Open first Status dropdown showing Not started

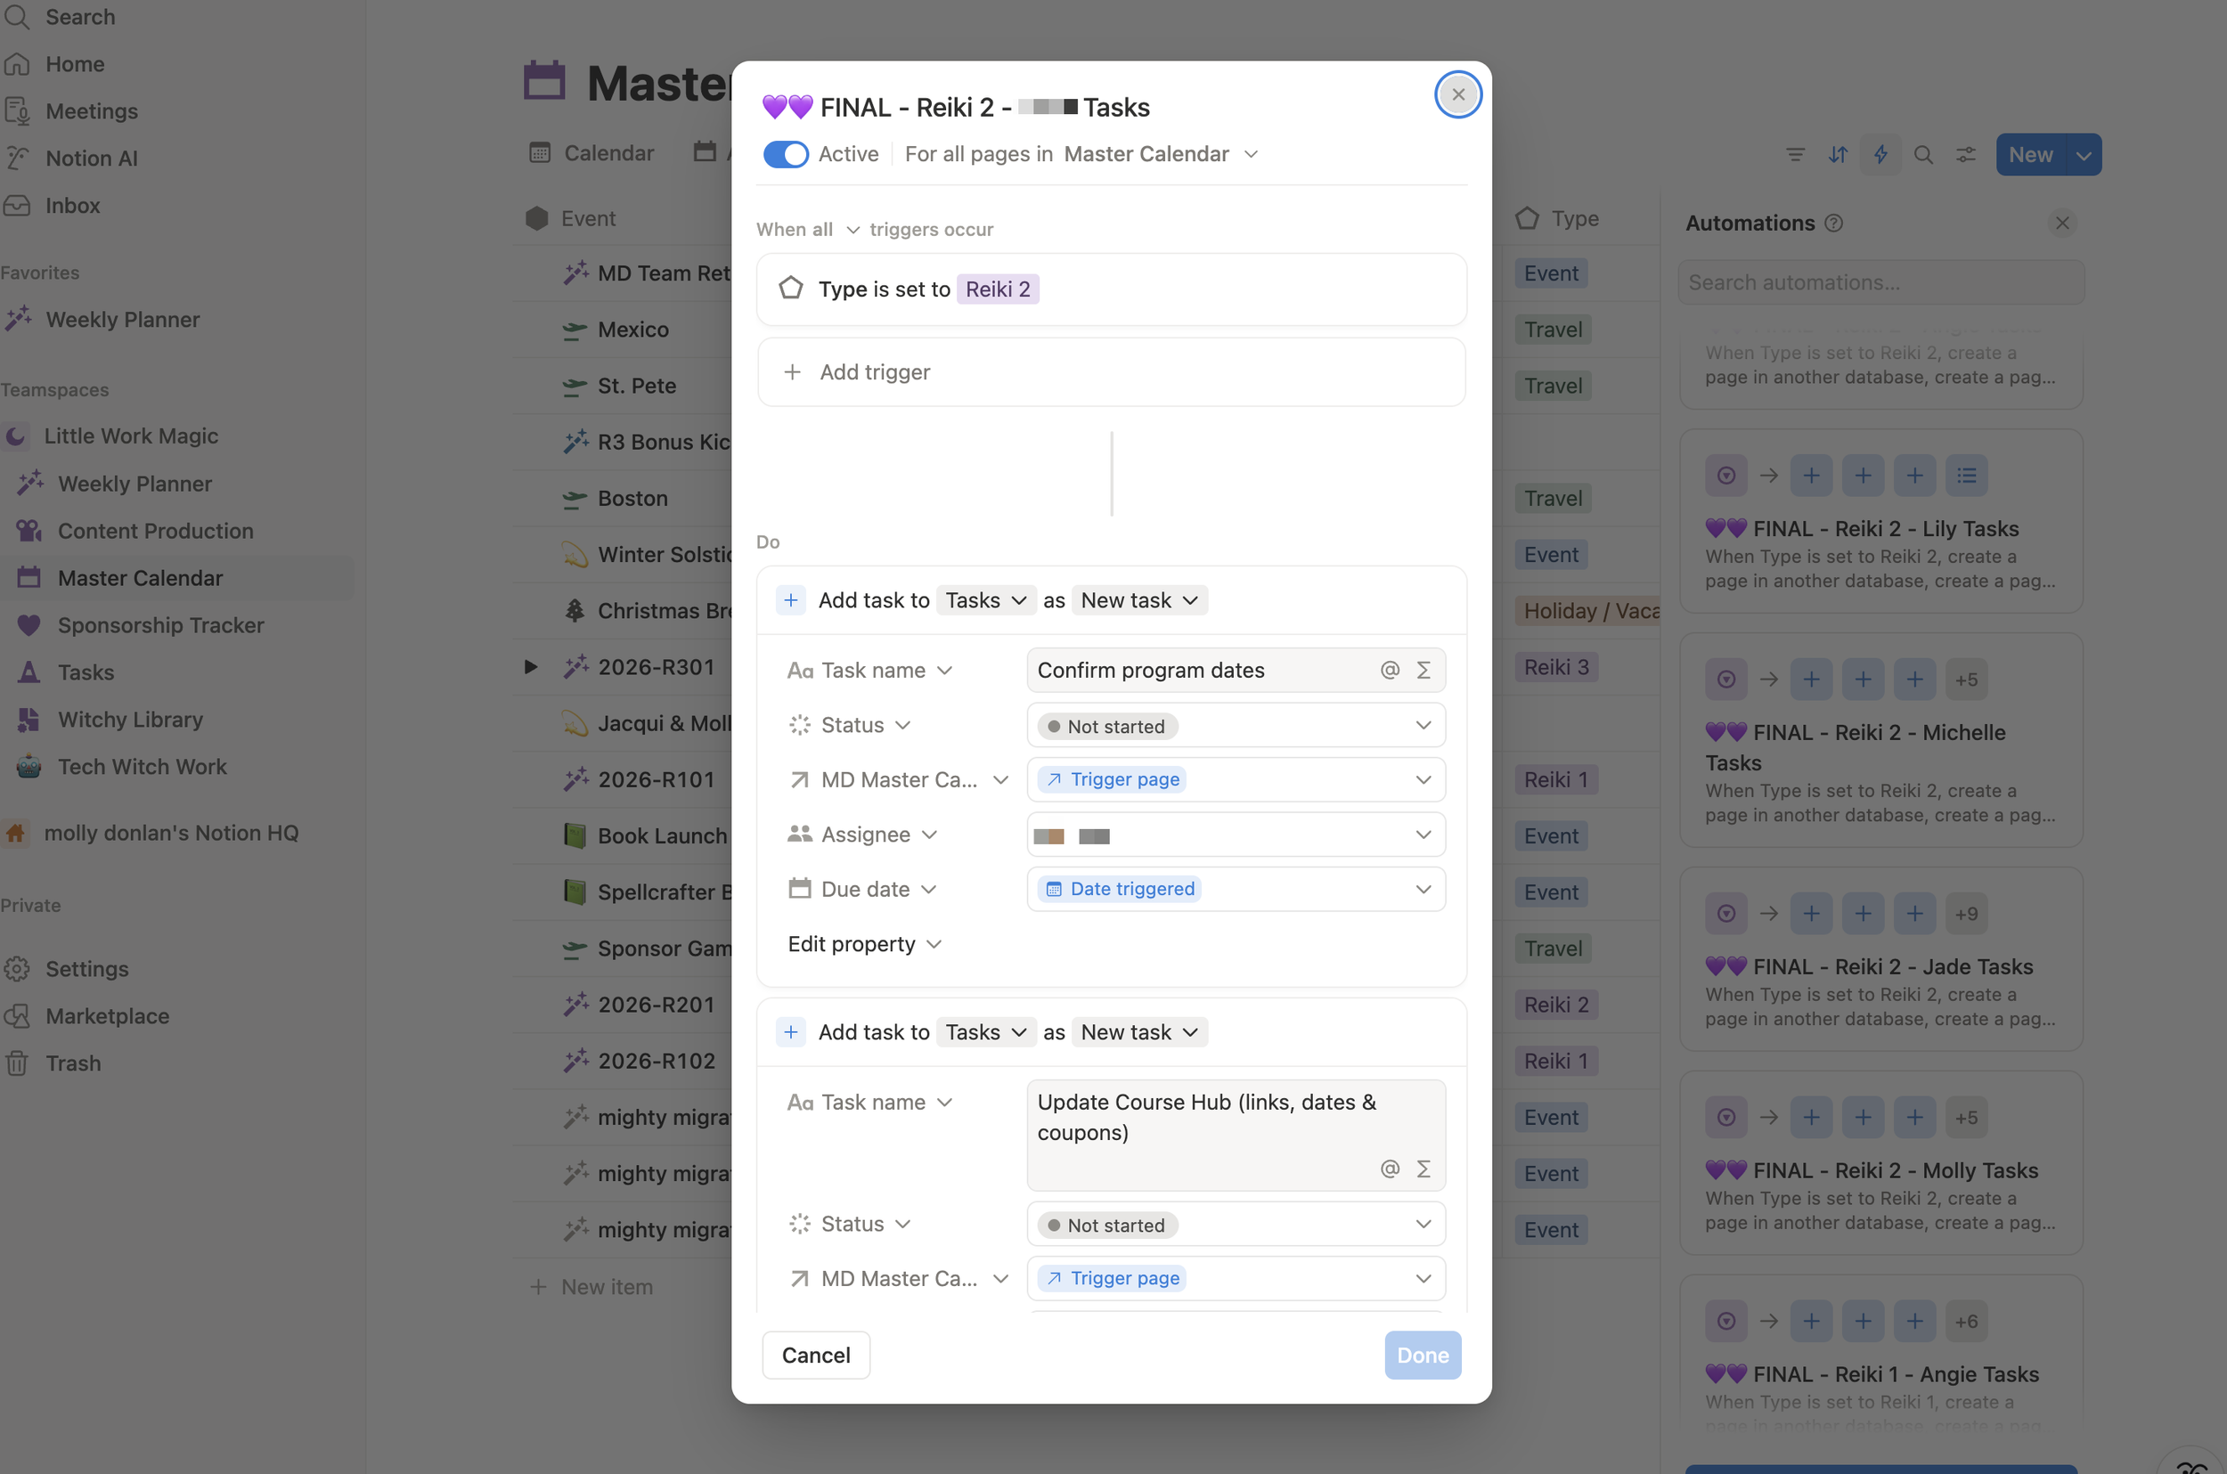pyautogui.click(x=1236, y=726)
